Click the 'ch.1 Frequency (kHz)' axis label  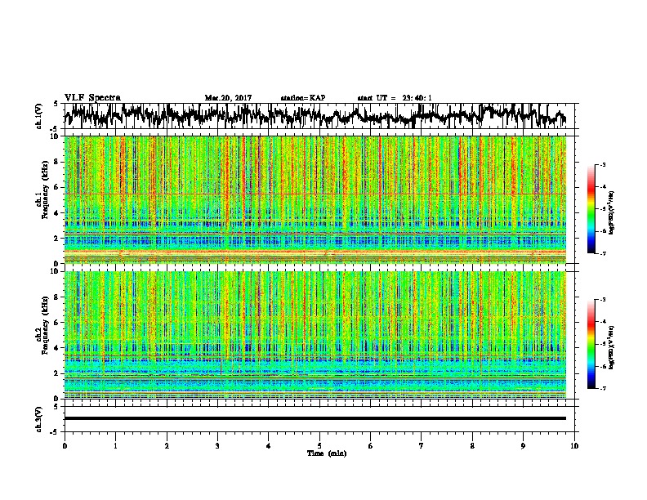tap(42, 190)
